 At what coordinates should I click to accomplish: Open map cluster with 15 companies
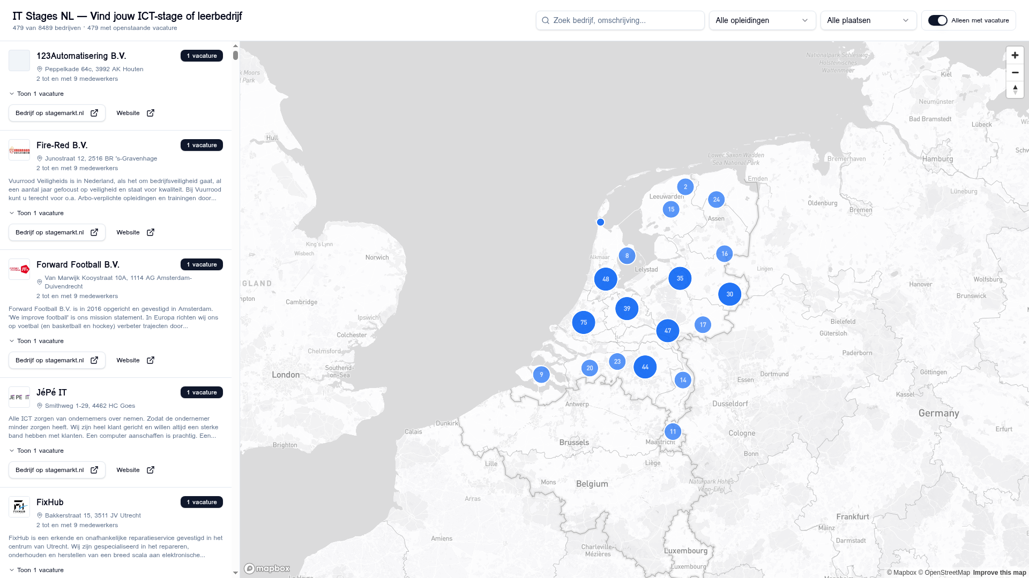click(671, 209)
